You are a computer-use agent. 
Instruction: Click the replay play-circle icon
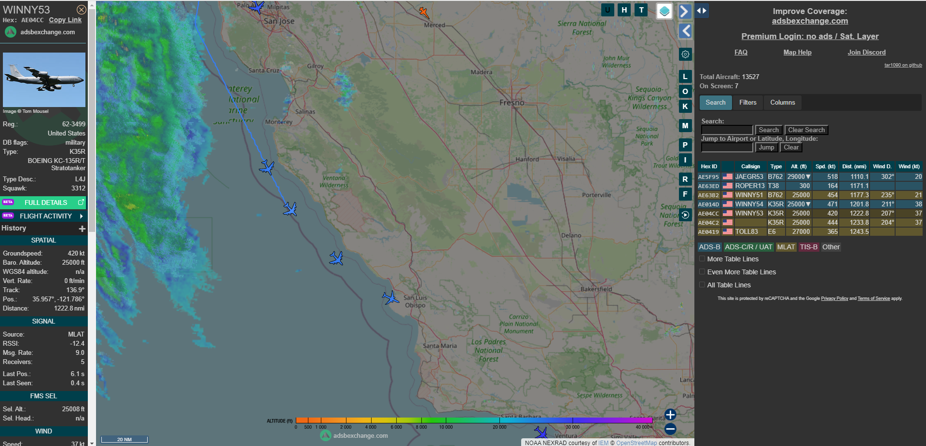[x=685, y=215]
